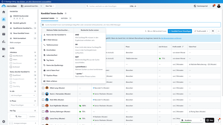This screenshot has width=223, height=125.
Task: Open the megaphone campaigns icon in sidebar
Action: pyautogui.click(x=4, y=56)
